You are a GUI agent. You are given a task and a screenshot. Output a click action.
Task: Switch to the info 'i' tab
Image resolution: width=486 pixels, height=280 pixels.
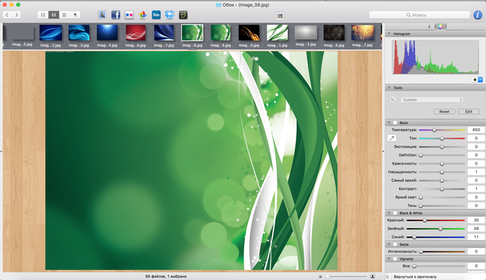tap(429, 27)
